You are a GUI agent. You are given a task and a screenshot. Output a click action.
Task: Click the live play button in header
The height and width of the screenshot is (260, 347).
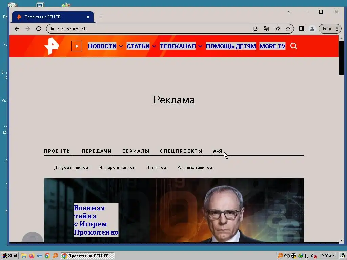click(x=77, y=46)
